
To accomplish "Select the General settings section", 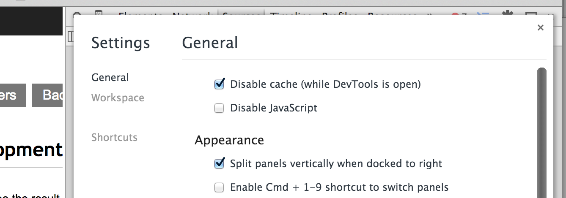I will click(110, 78).
